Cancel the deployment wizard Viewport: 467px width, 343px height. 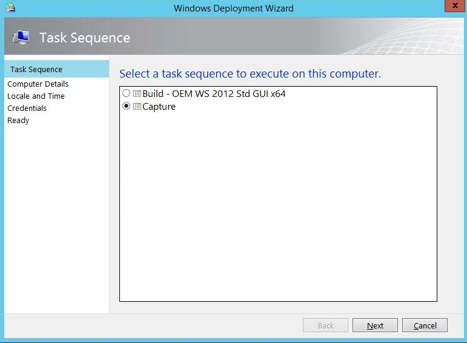pyautogui.click(x=425, y=325)
